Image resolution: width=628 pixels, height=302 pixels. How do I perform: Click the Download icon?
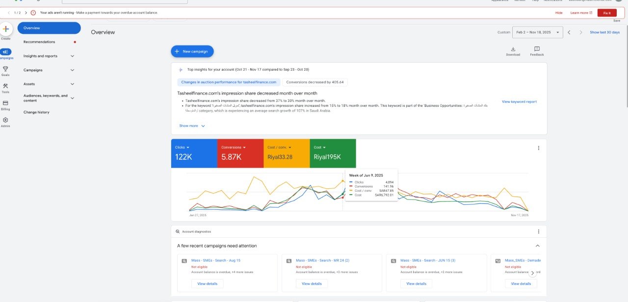513,49
